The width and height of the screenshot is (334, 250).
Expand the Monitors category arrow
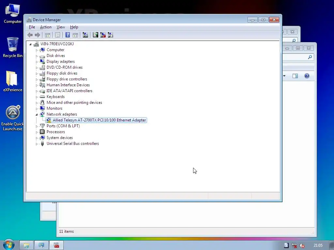click(x=37, y=109)
